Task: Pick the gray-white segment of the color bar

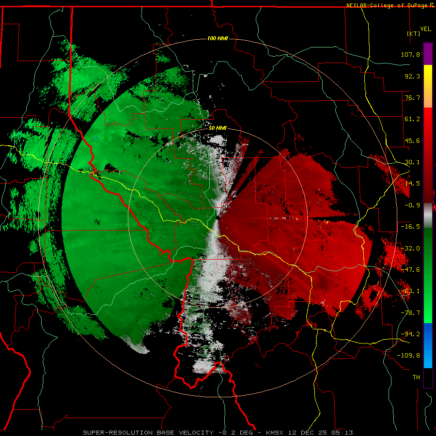Action: tap(428, 216)
